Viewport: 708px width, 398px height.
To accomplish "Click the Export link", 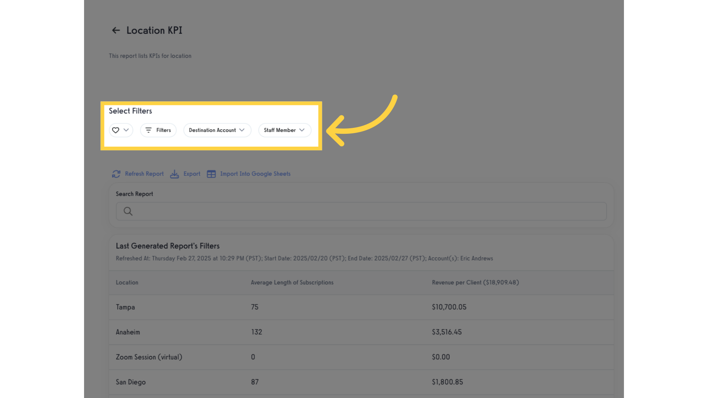I will [x=192, y=174].
